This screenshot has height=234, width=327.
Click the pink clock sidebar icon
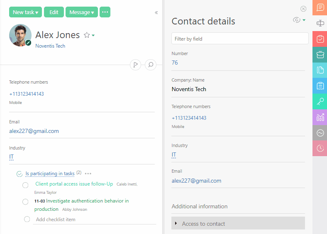click(320, 148)
